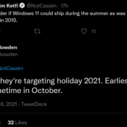The width and height of the screenshot is (127, 127).
Task: Follow the blue NotCassim mention link
Action: 11,68
